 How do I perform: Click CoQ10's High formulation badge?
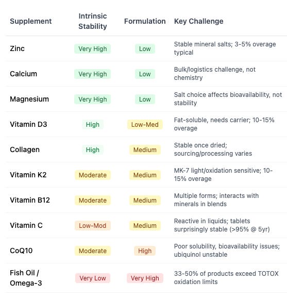coord(145,251)
